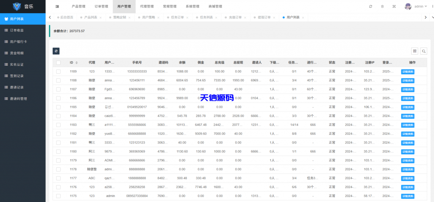
Task: Open the 产品管理 top menu
Action: [x=78, y=6]
